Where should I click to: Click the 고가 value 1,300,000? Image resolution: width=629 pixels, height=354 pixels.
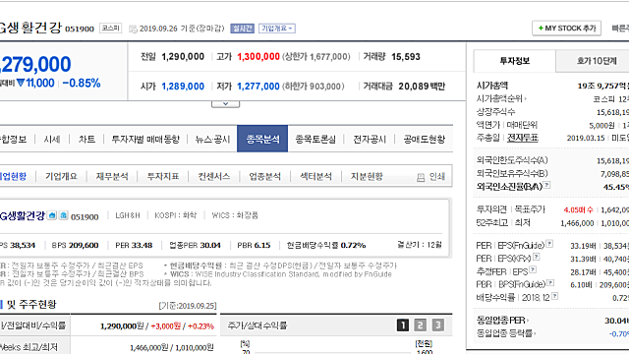[x=258, y=57]
